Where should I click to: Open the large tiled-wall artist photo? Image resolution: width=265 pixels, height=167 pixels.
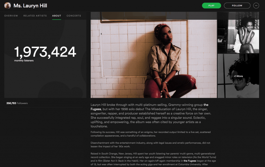(x=154, y=55)
